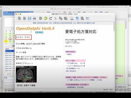Click the 放射線(CT撮影) stamp header
This screenshot has height=98, width=131.
(x=86, y=77)
